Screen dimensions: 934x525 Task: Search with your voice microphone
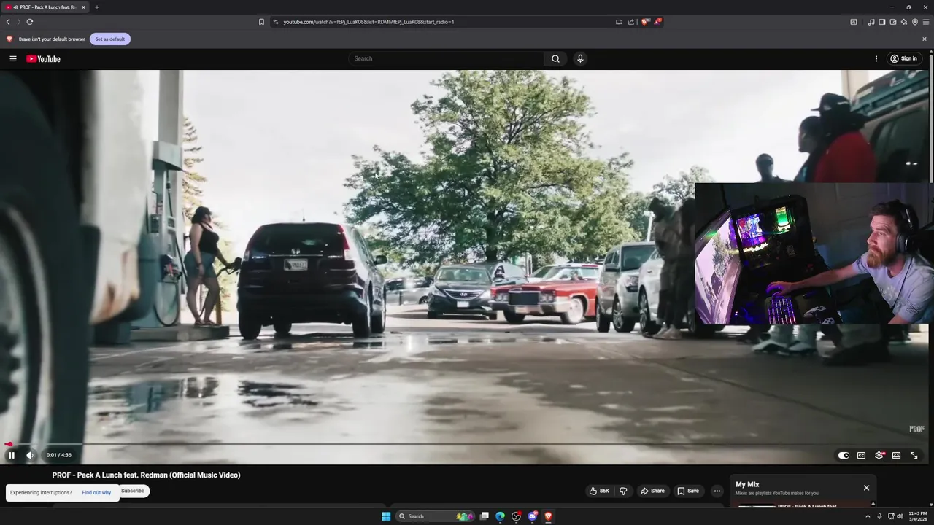580,58
